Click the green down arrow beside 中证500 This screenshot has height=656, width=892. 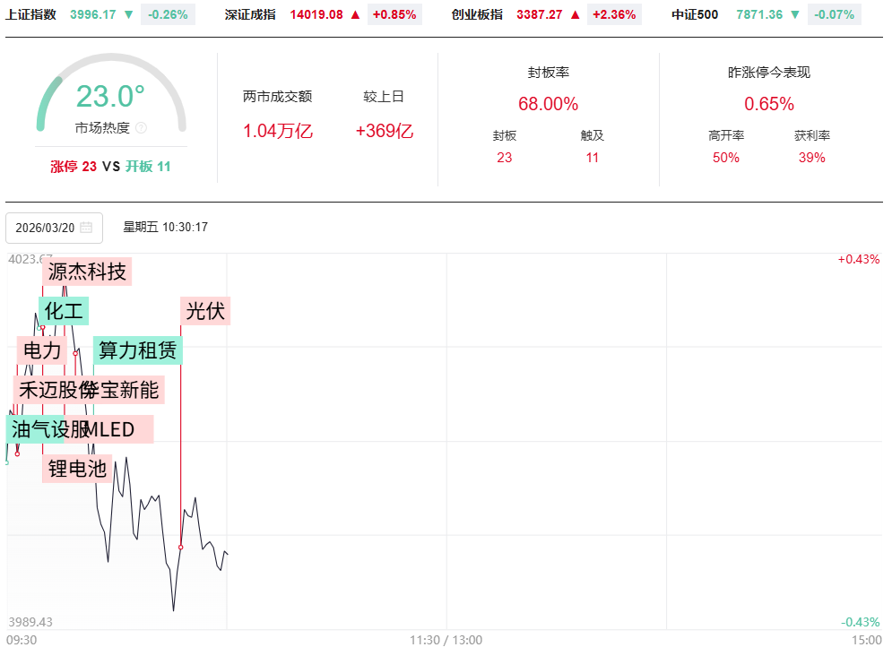click(794, 14)
